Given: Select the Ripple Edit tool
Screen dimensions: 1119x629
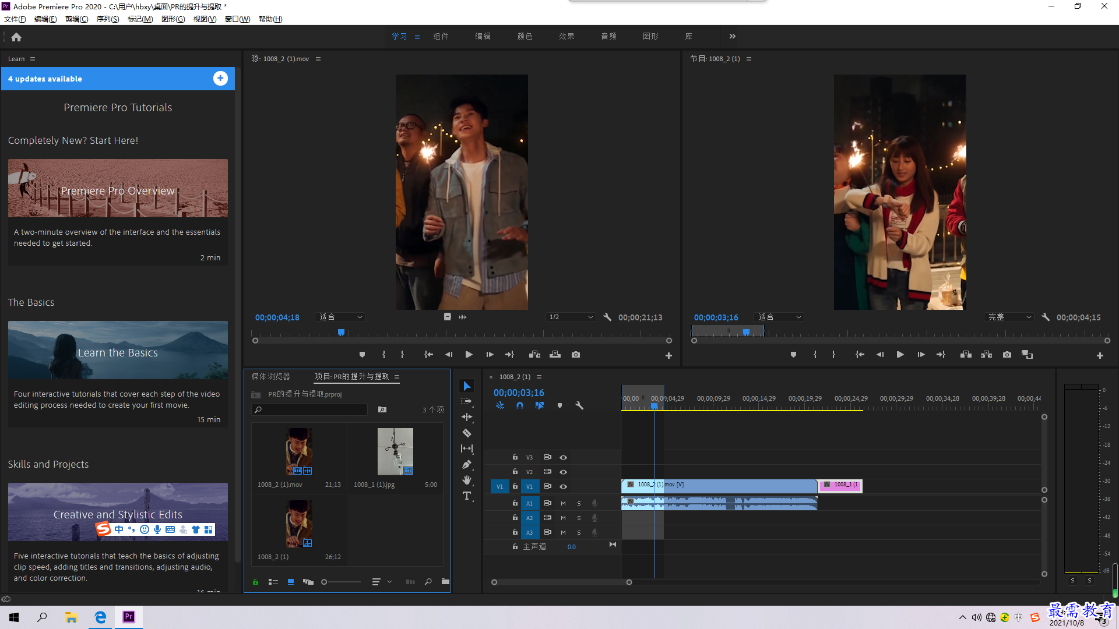Looking at the screenshot, I should (x=467, y=417).
